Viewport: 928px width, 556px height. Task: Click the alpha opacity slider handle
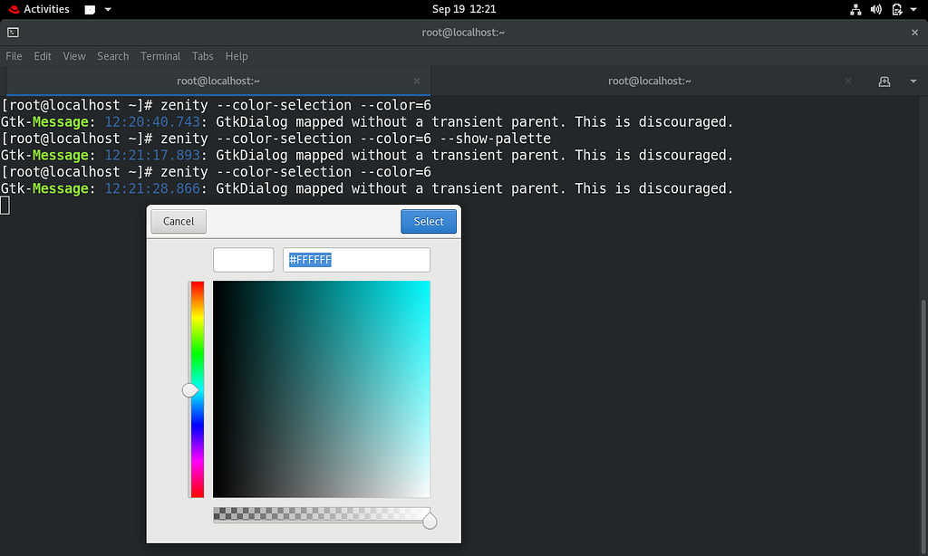(x=430, y=521)
